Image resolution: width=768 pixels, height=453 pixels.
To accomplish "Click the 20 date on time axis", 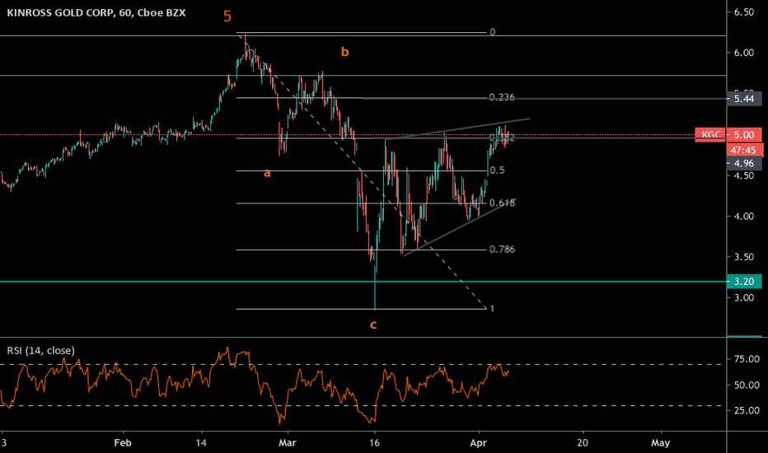I will 583,443.
